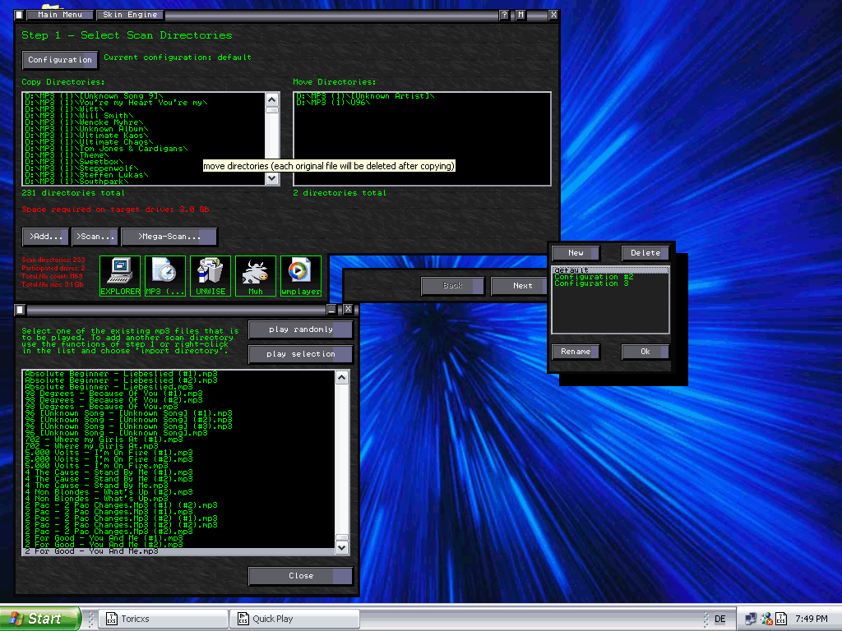Open the >Add... directory option
The height and width of the screenshot is (631, 842).
(45, 237)
